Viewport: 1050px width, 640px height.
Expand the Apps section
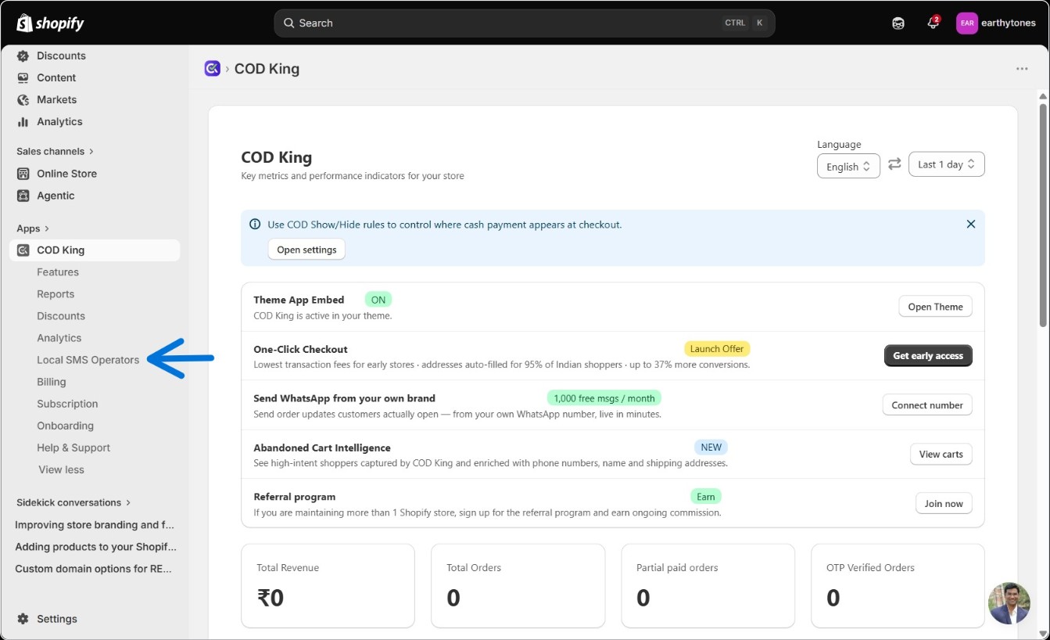click(33, 228)
